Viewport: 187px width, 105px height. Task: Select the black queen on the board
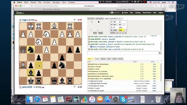[54, 81]
